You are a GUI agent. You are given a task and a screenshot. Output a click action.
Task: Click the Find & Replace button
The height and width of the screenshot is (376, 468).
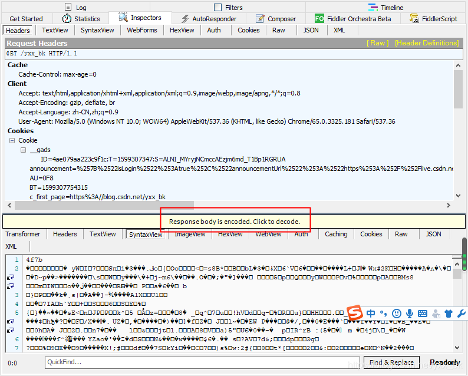point(391,362)
